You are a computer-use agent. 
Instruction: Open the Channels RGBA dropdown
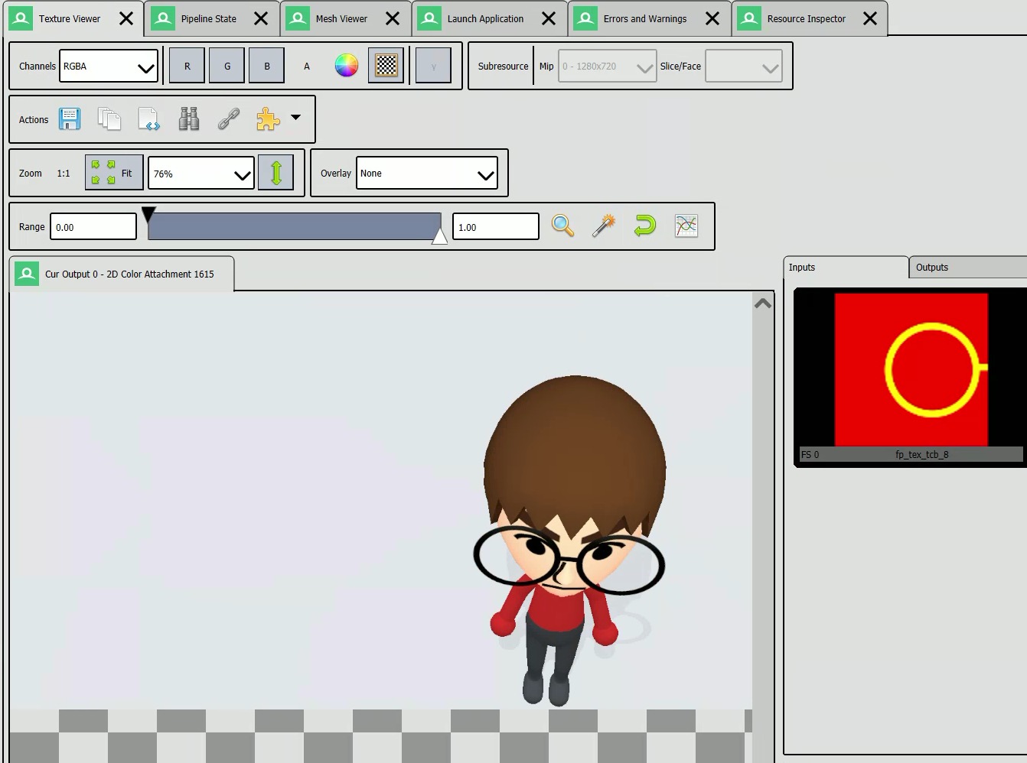point(109,67)
